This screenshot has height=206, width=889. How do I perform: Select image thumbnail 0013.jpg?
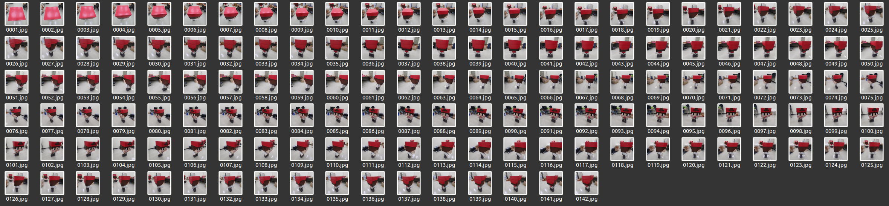click(x=444, y=14)
